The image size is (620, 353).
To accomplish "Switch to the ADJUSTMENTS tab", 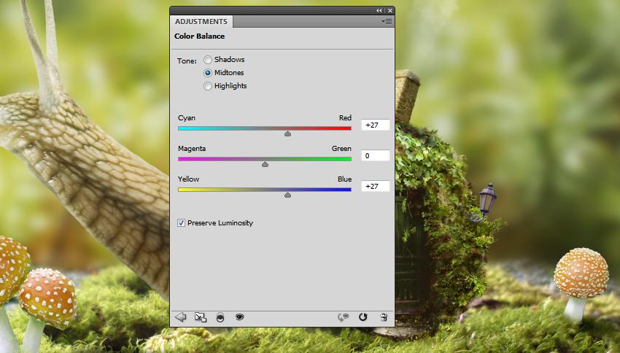I will pos(201,22).
